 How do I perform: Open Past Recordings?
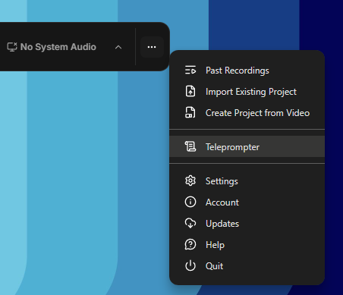(247, 71)
